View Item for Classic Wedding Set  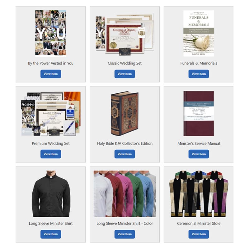click(125, 74)
